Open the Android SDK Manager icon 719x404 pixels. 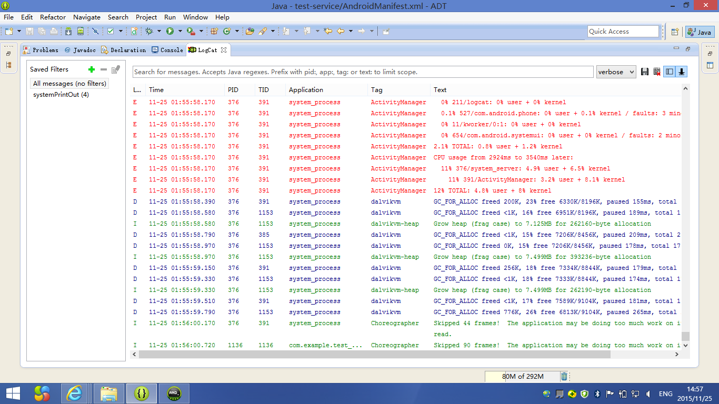(x=68, y=32)
